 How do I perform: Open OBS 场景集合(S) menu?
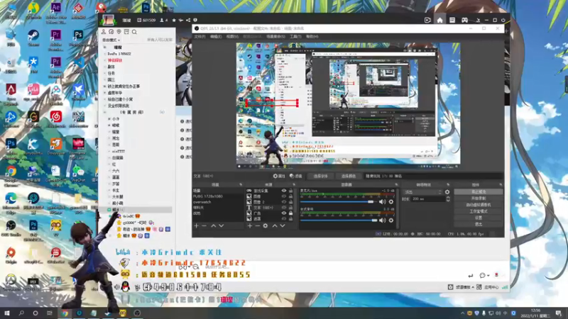coord(275,37)
